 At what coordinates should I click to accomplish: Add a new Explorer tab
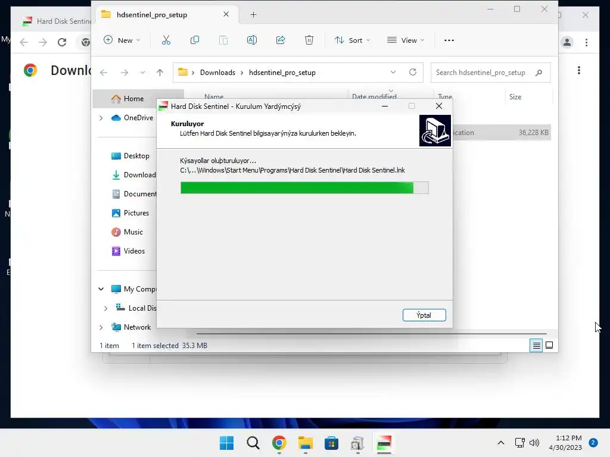[x=253, y=15]
